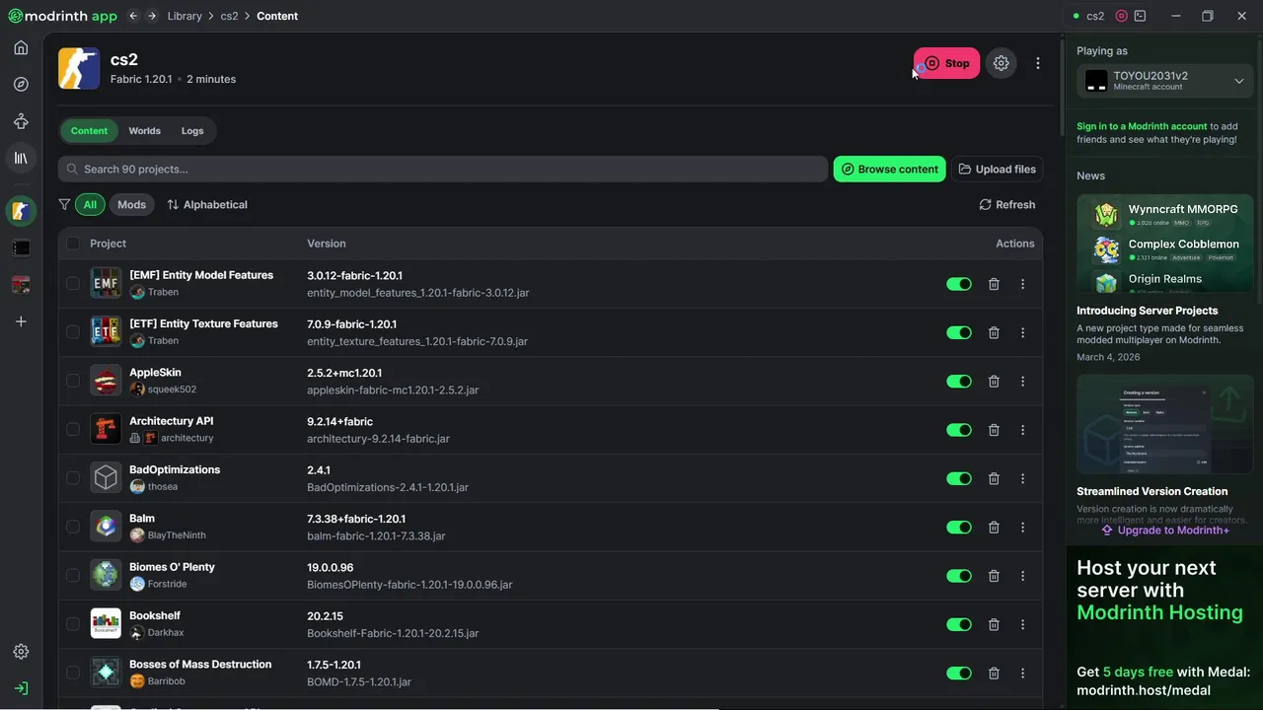1263x710 pixels.
Task: Click the cs2 breadcrumb item
Action: tap(229, 16)
